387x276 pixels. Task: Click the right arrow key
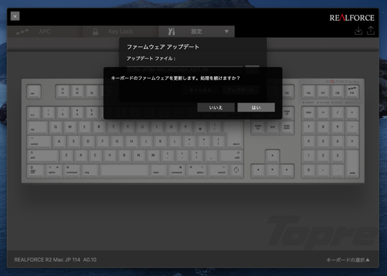pyautogui.click(x=287, y=170)
